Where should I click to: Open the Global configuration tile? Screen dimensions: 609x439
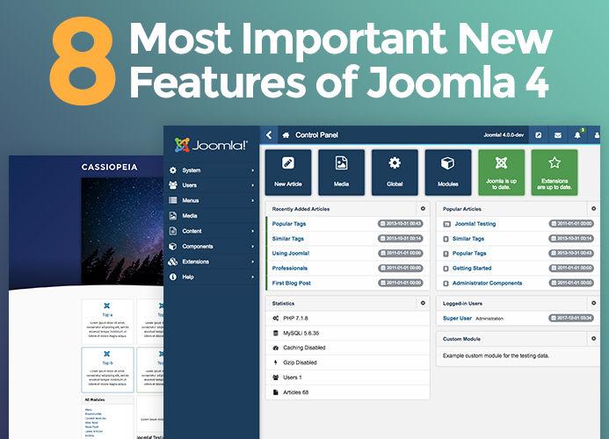coord(395,171)
